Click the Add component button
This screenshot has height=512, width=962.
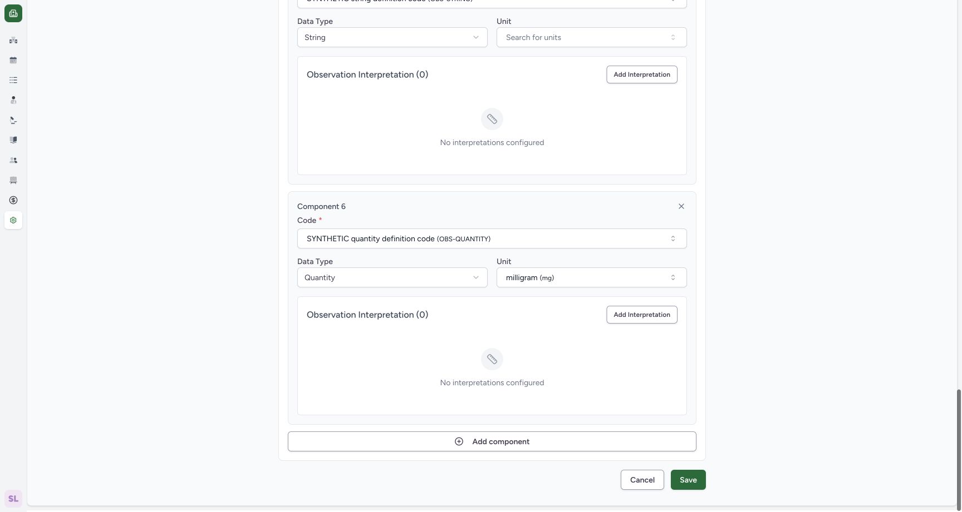[492, 441]
